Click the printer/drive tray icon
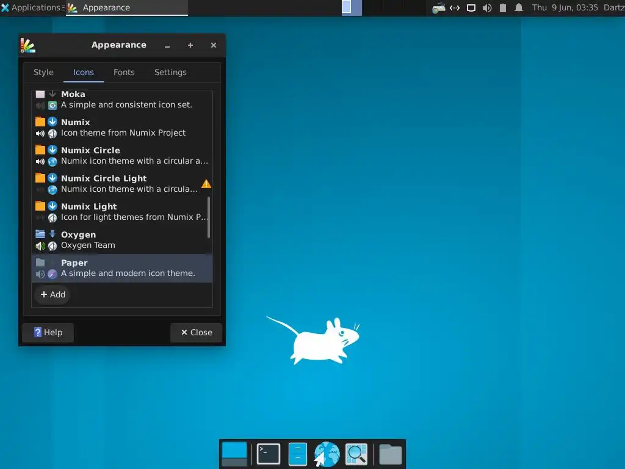625x469 pixels. click(438, 7)
